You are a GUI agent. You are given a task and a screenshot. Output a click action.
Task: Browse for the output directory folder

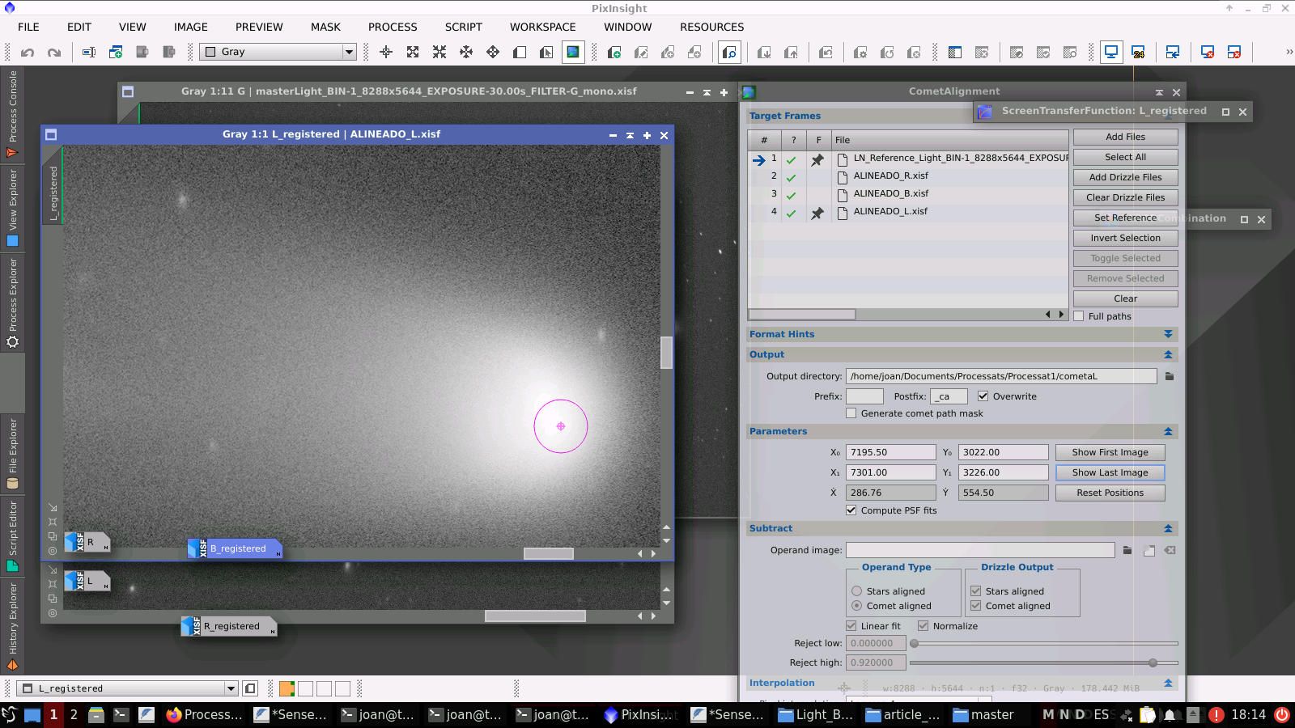point(1169,376)
